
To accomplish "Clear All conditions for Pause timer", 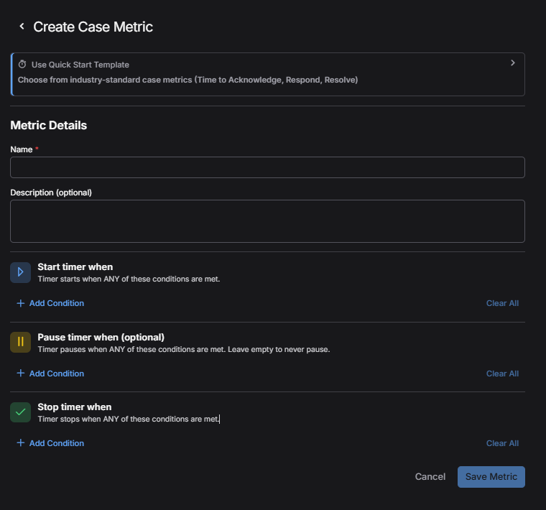I will point(502,374).
